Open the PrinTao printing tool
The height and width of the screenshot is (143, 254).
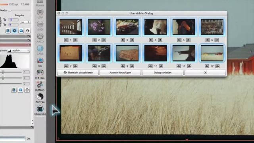[40, 97]
